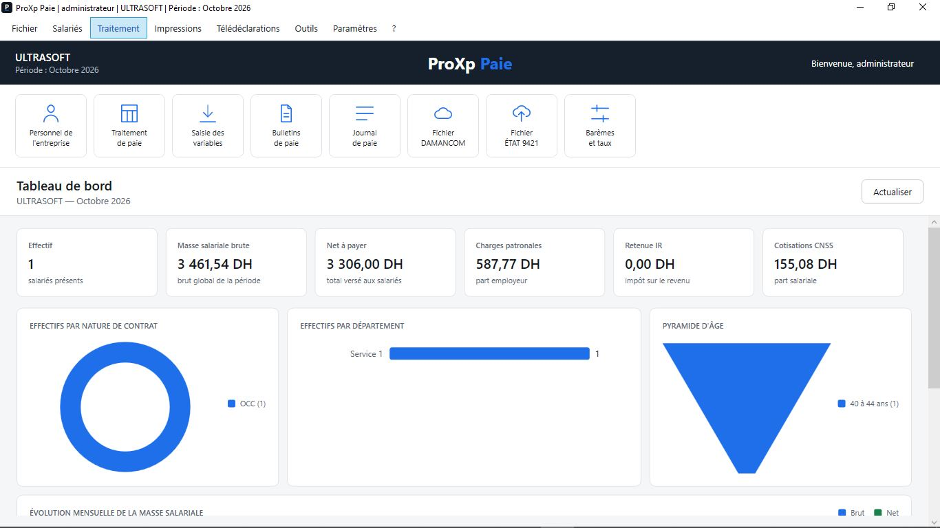Click the Actualiser button
This screenshot has height=528, width=940.
click(x=893, y=192)
